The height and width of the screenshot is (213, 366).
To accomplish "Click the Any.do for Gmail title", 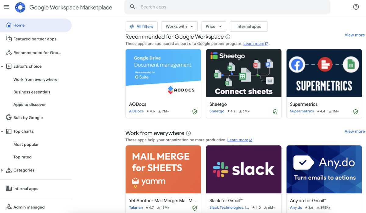I will coord(308,201).
